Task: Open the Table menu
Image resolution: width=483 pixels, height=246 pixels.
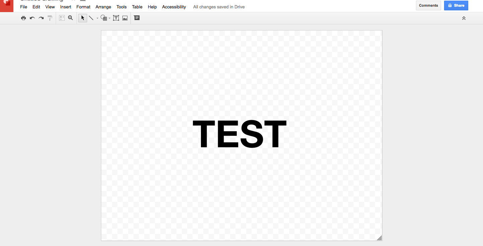Action: click(x=137, y=7)
